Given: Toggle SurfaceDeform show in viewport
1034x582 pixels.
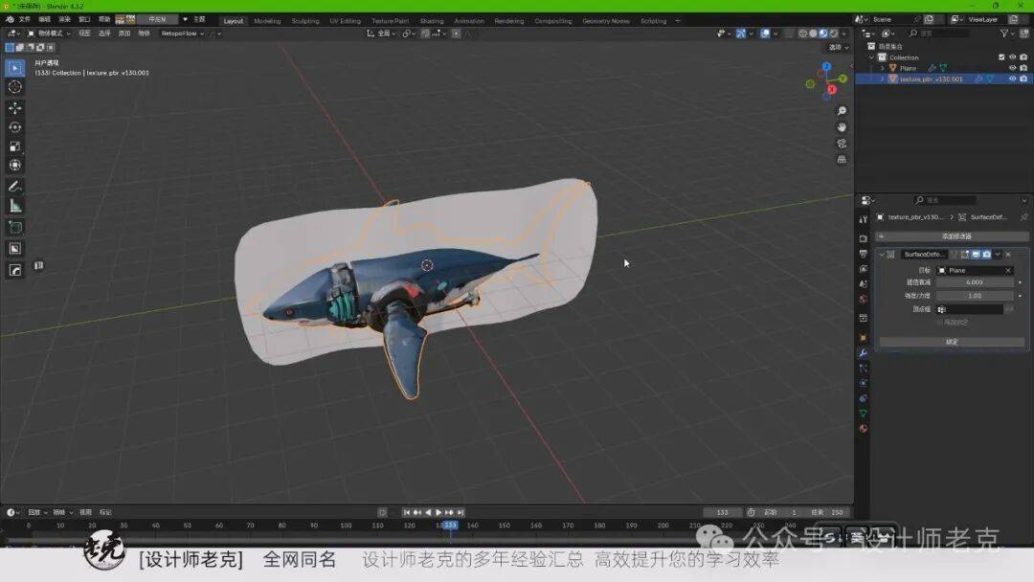Looking at the screenshot, I should click(x=976, y=255).
